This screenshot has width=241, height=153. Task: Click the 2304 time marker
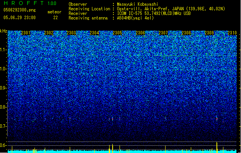(94, 33)
